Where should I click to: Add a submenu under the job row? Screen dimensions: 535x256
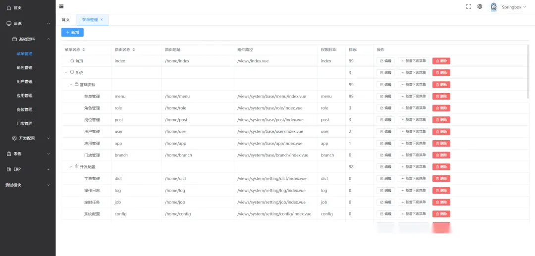tap(413, 202)
